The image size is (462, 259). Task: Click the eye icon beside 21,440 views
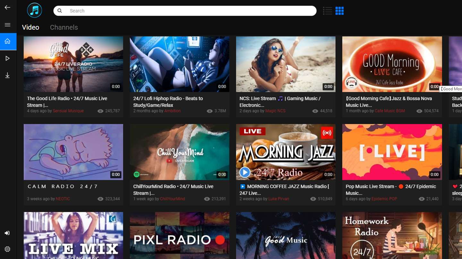(x=422, y=199)
